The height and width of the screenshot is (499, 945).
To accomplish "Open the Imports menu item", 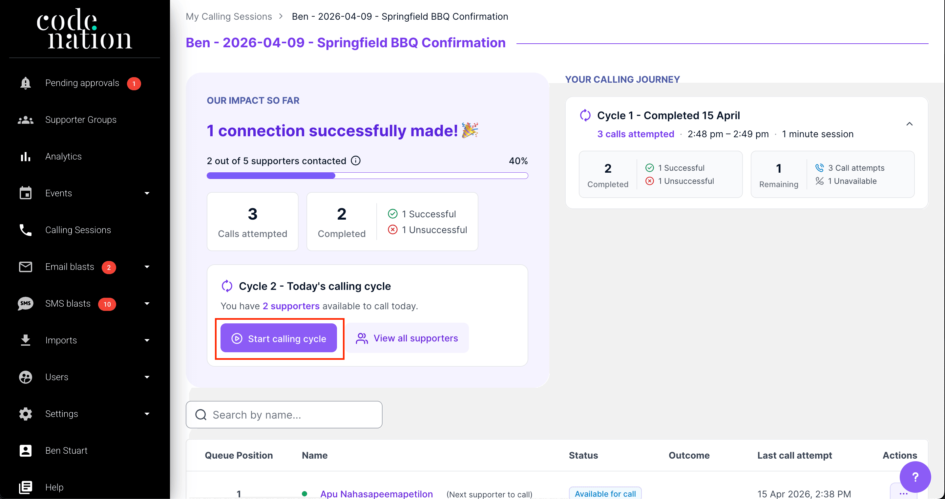I will (x=61, y=340).
